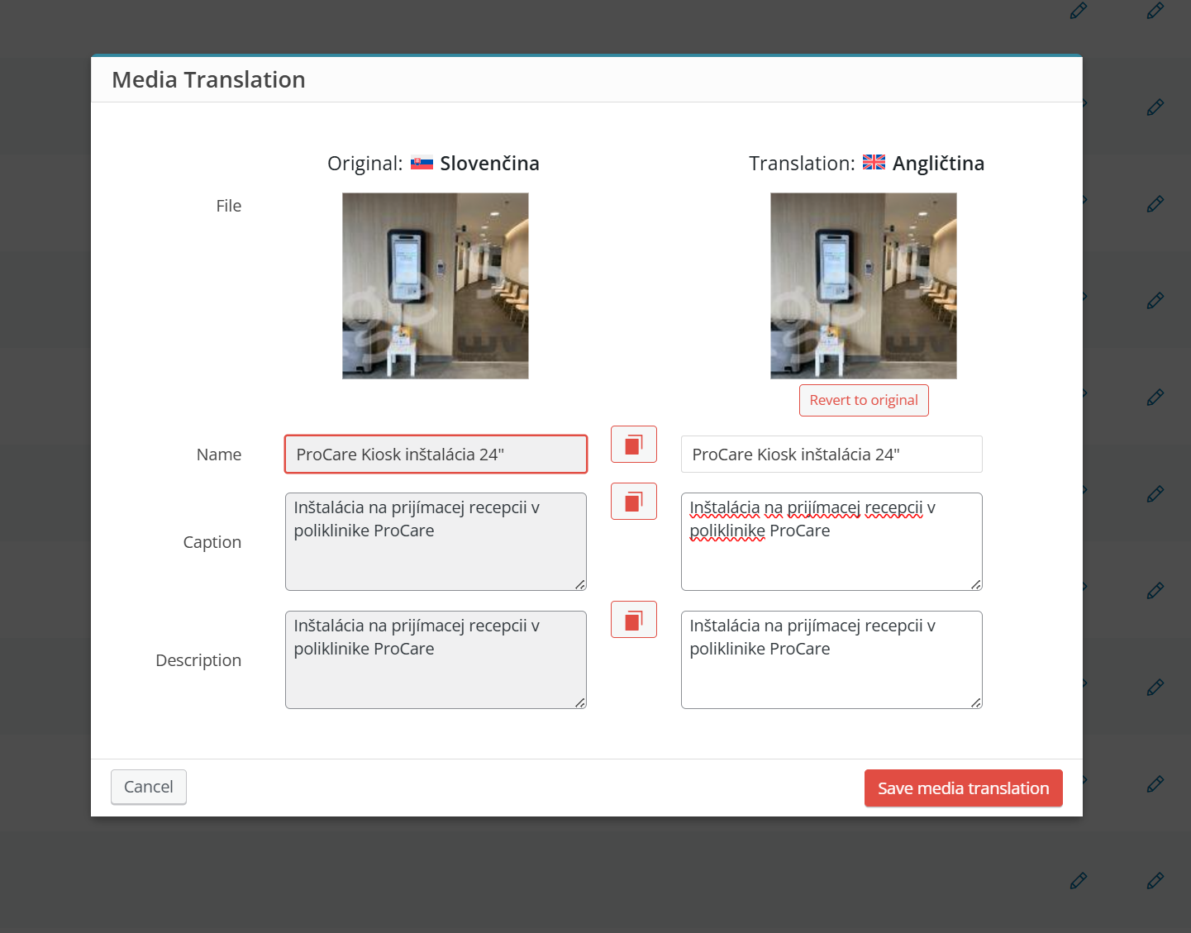Click the Media Translation dialog title
The image size is (1191, 933).
pyautogui.click(x=208, y=79)
